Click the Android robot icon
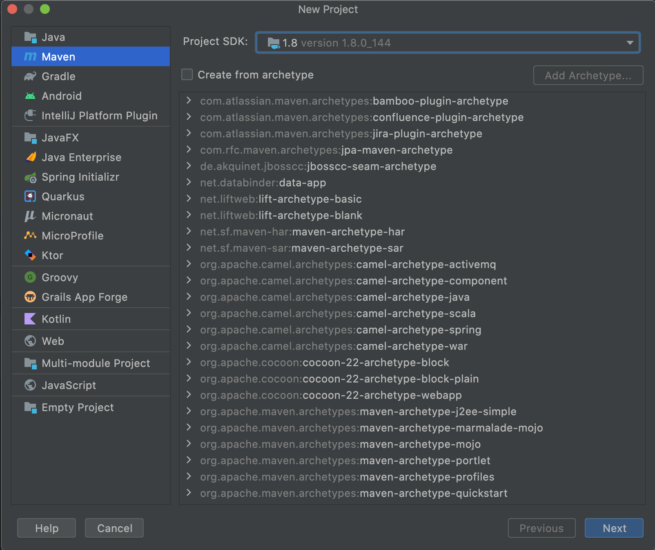 click(30, 96)
